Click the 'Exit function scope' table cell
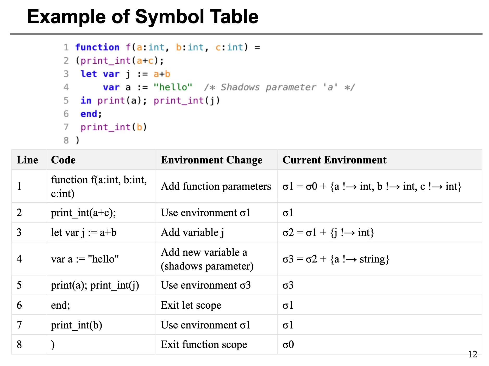The height and width of the screenshot is (366, 489). point(204,345)
